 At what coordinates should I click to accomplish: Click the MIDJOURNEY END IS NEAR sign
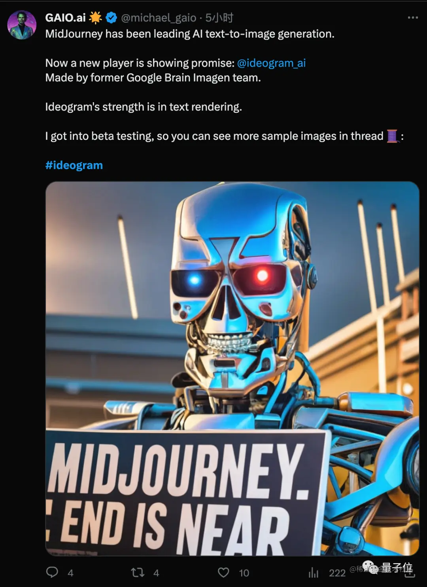[186, 494]
